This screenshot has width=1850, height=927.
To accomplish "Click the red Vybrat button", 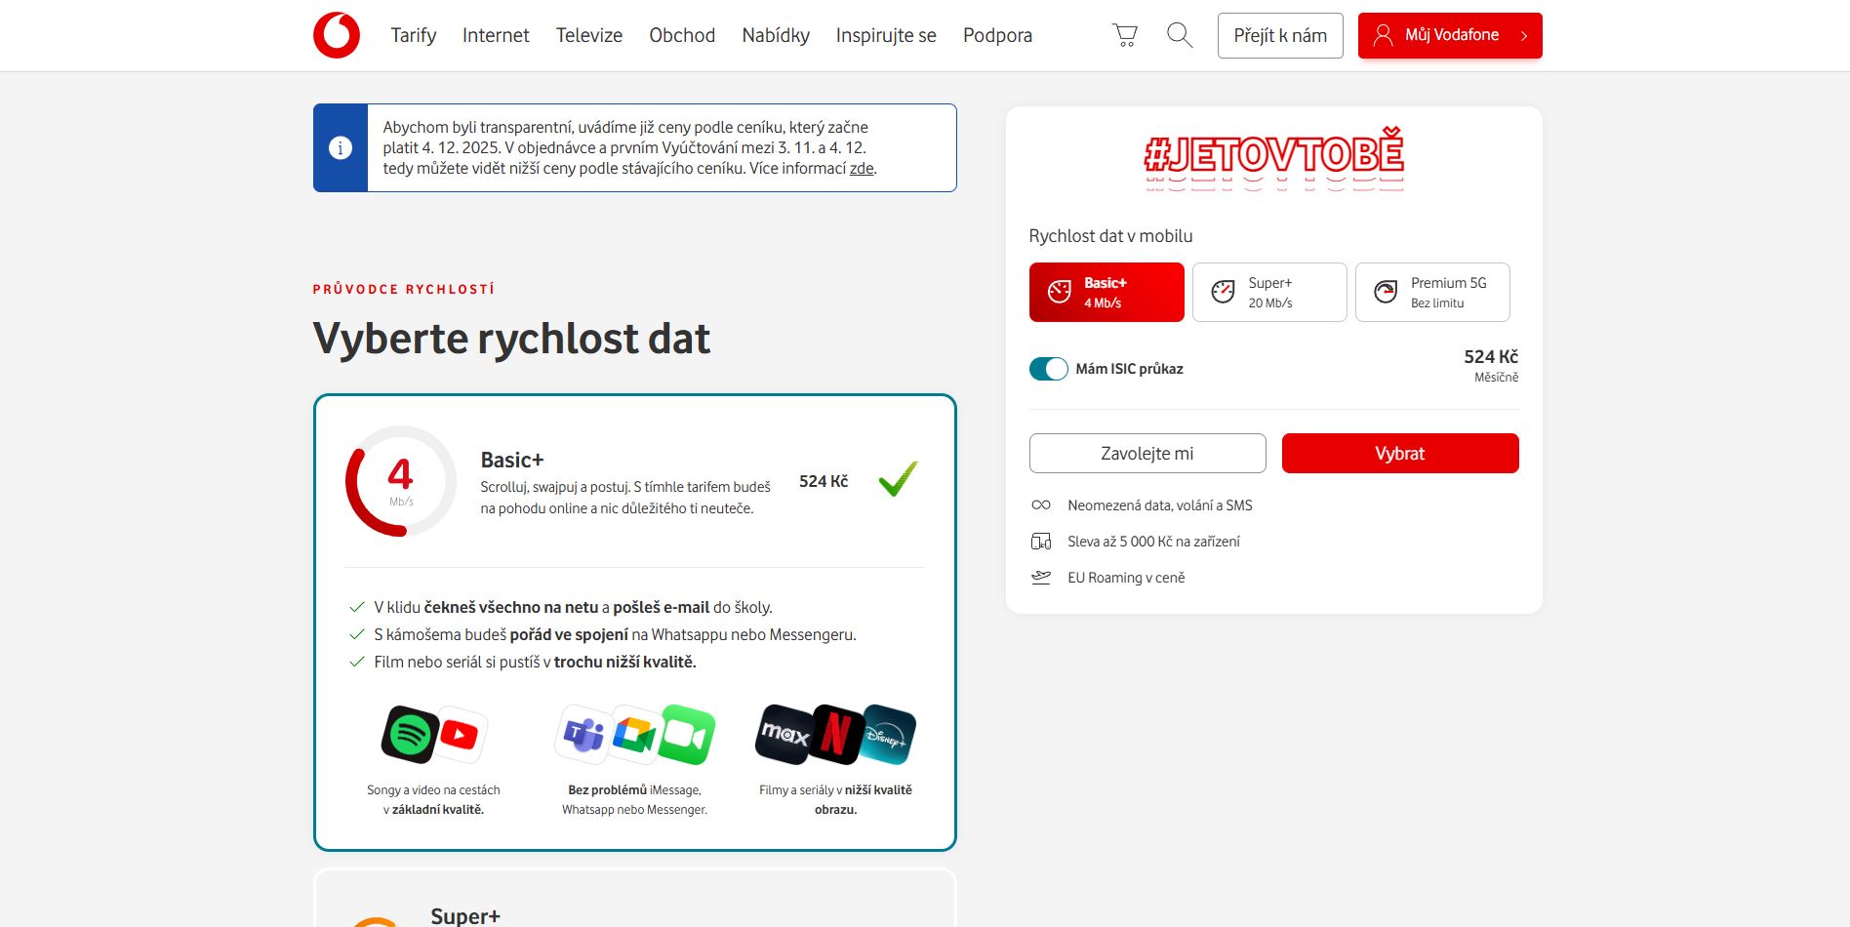I will click(1400, 454).
